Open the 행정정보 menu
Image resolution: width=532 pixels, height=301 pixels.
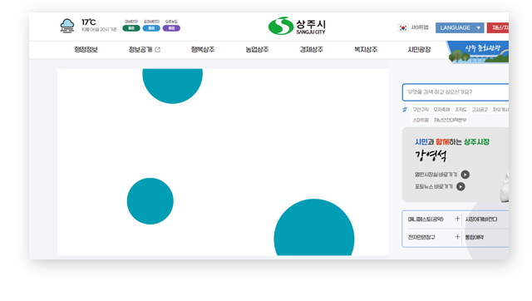(86, 50)
